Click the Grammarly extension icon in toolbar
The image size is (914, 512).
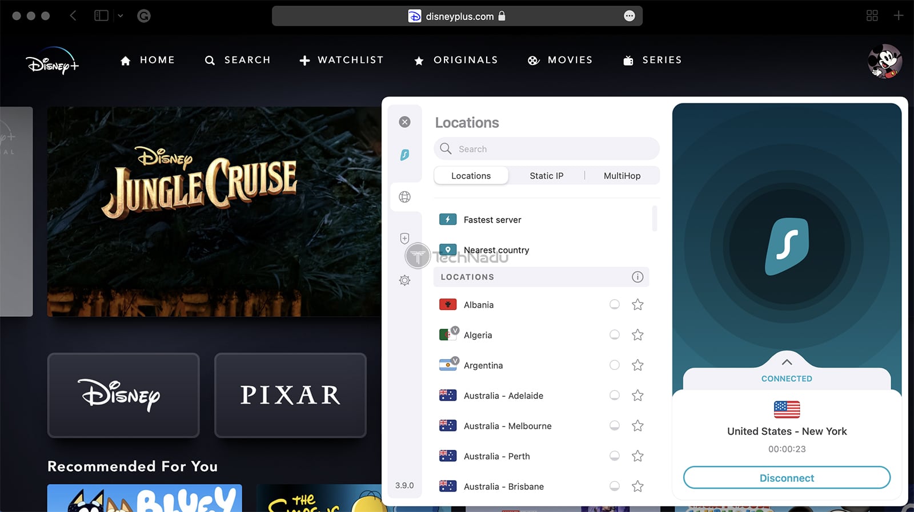(144, 16)
